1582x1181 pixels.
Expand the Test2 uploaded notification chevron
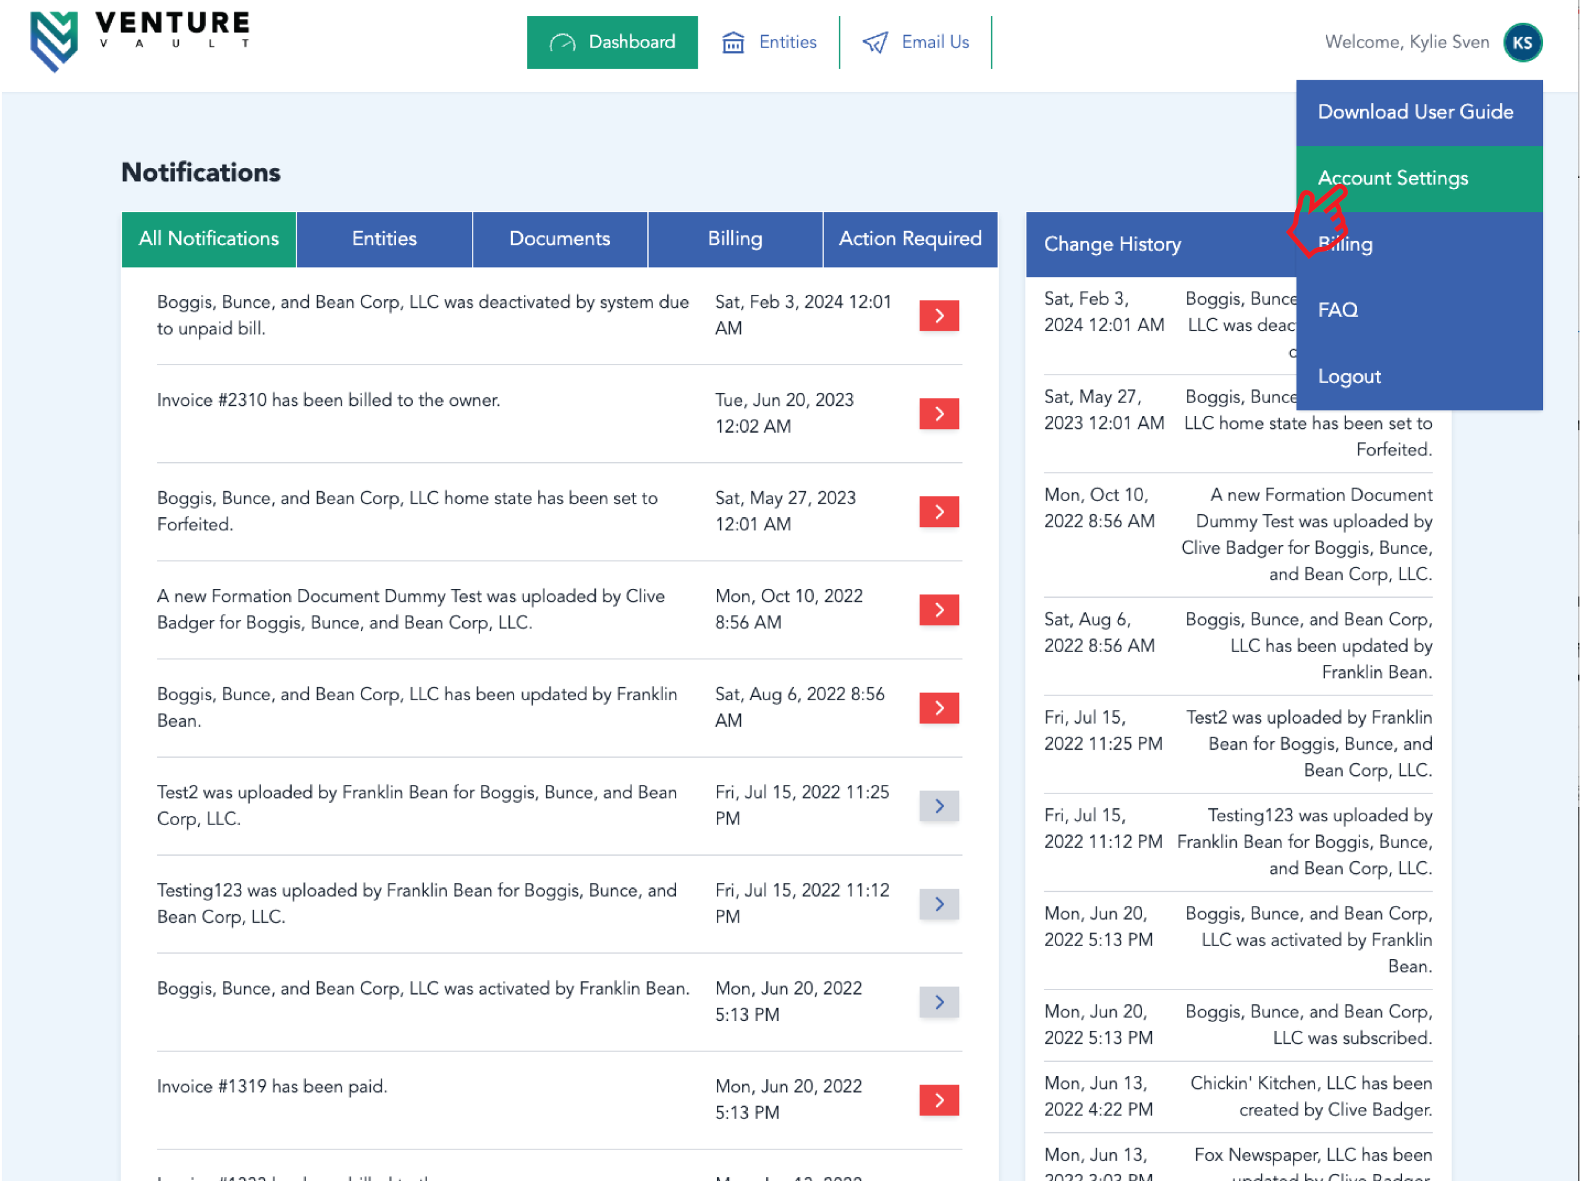point(938,806)
